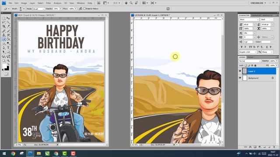Switch to the Paths tab
Viewport: 280px width, 157px height.
250,57
